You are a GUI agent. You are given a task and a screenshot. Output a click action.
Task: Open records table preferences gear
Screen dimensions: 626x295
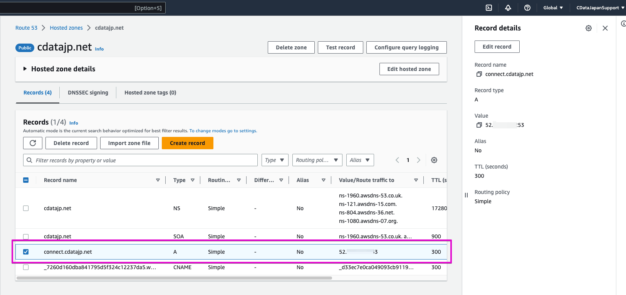click(x=434, y=160)
